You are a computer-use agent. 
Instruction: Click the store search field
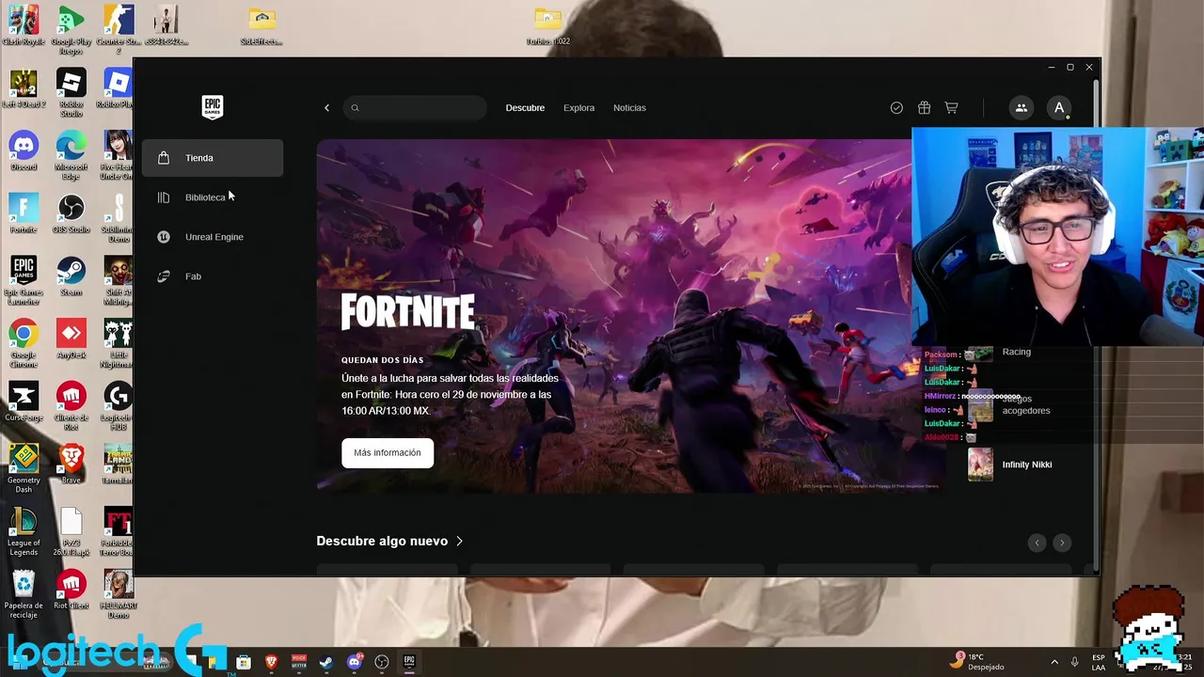click(x=415, y=108)
